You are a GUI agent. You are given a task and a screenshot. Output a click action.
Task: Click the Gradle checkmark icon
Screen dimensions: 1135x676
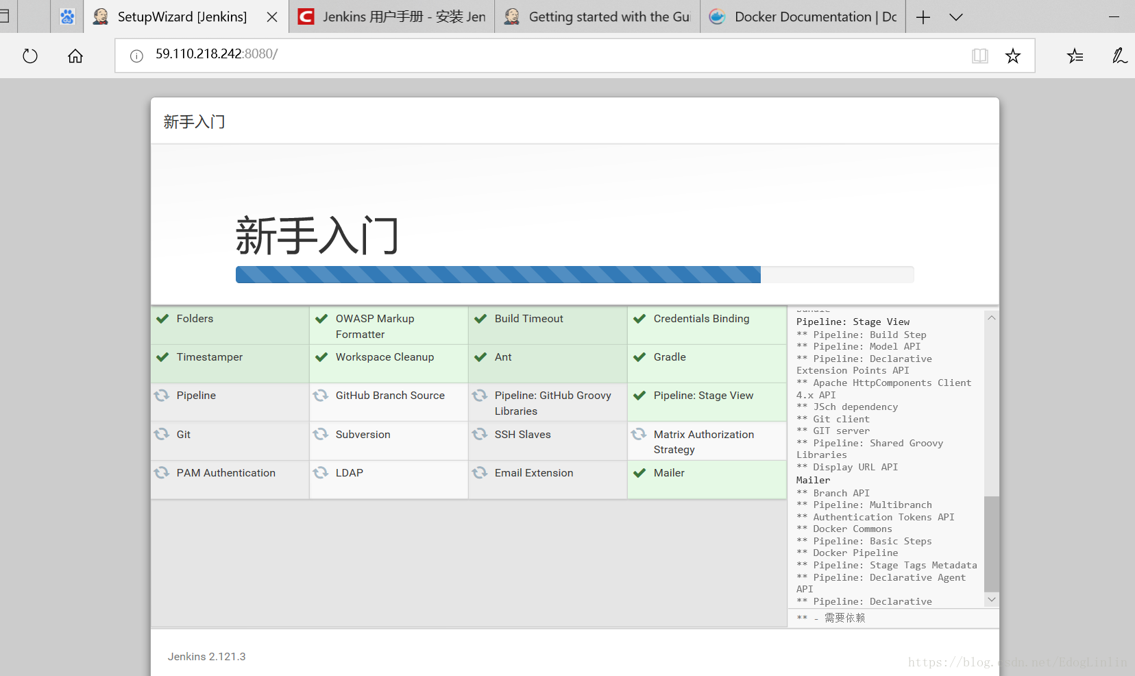pyautogui.click(x=639, y=357)
